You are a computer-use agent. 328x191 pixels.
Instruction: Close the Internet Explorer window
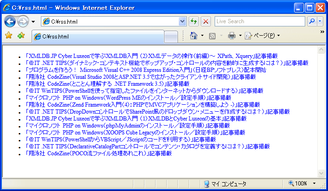click(x=320, y=8)
